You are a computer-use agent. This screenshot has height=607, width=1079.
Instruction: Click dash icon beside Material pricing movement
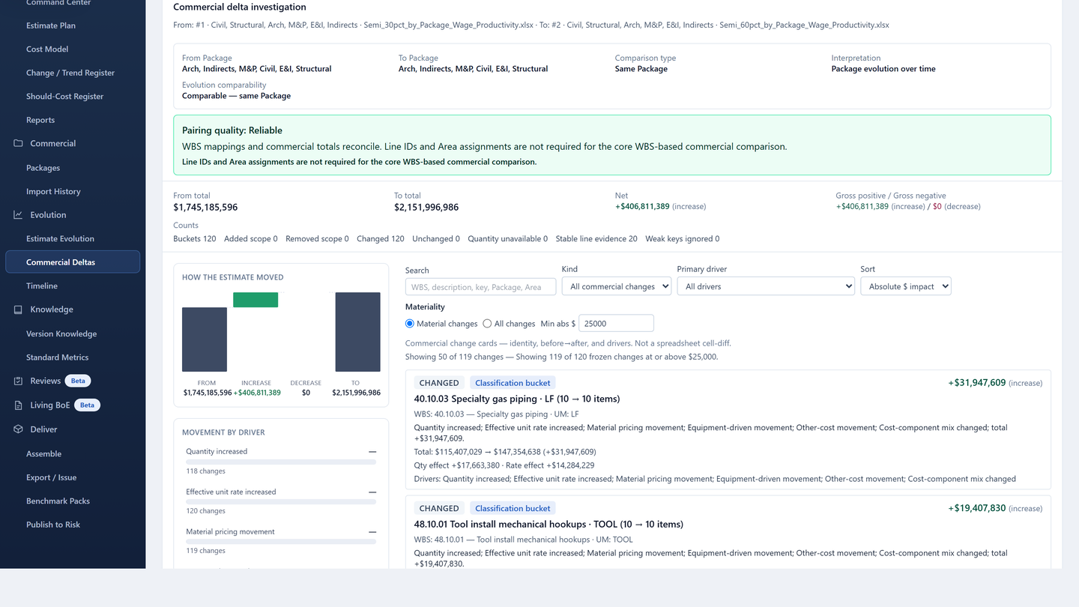point(372,532)
